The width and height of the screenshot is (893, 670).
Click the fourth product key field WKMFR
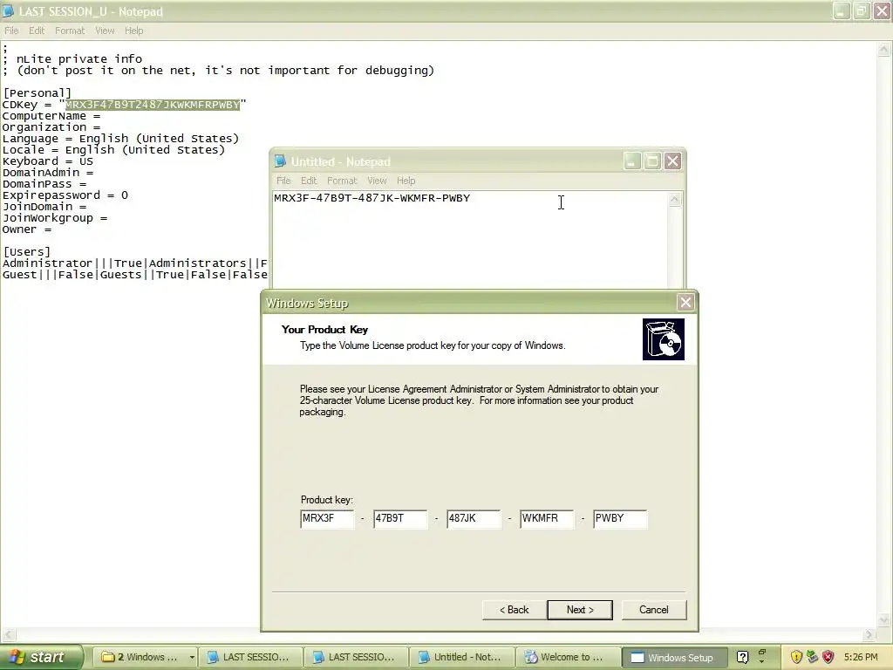click(547, 518)
